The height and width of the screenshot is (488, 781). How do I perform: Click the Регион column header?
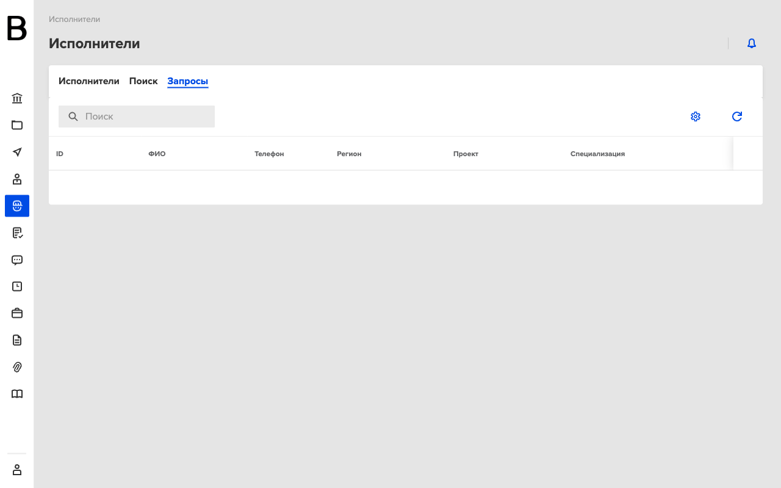pos(349,154)
